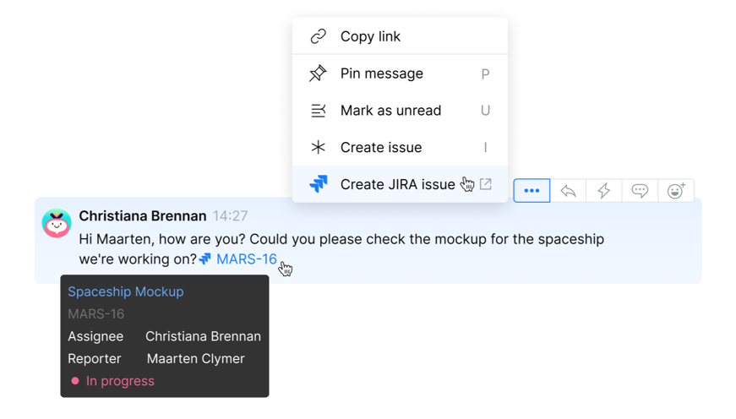Click the pink In progress status dot
Screen dimensions: 736x419
75,381
